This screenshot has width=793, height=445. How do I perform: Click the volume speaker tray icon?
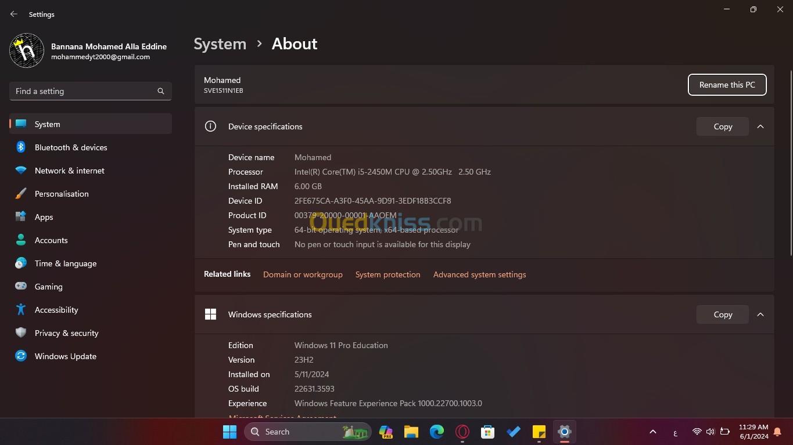pos(710,432)
